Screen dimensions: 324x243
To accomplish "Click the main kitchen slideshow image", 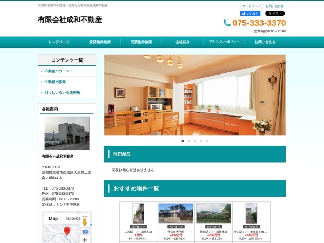I will pyautogui.click(x=195, y=95).
